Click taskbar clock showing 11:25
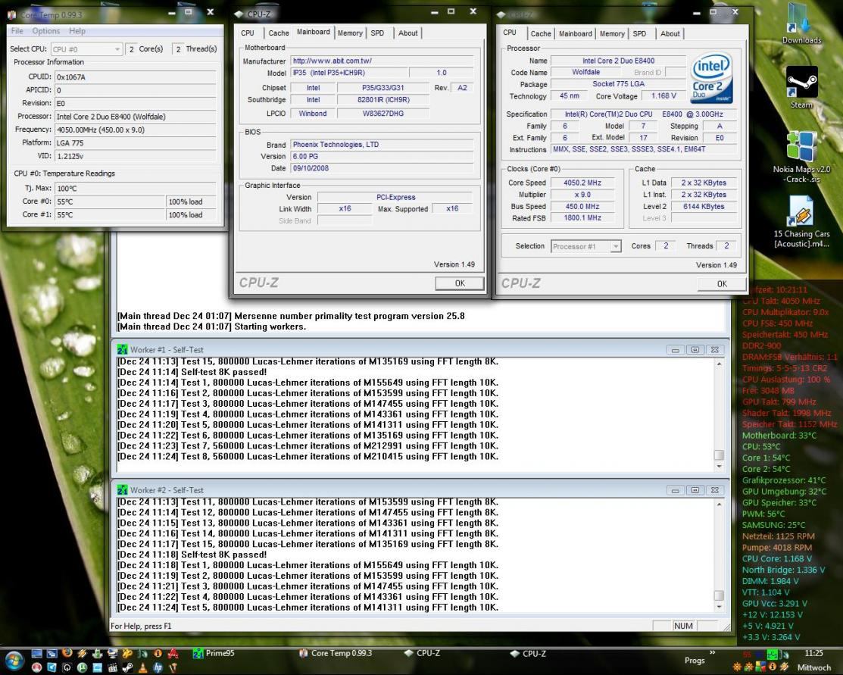This screenshot has width=843, height=675. tap(813, 653)
